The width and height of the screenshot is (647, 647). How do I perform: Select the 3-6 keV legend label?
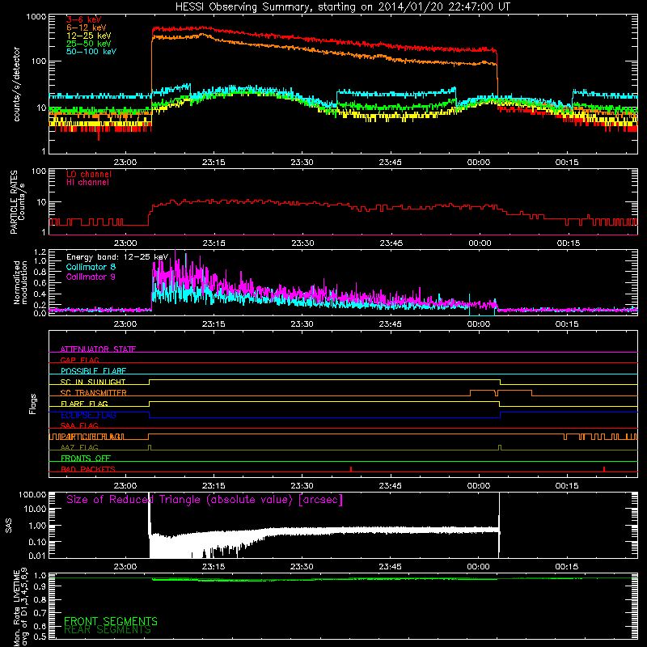tap(83, 19)
